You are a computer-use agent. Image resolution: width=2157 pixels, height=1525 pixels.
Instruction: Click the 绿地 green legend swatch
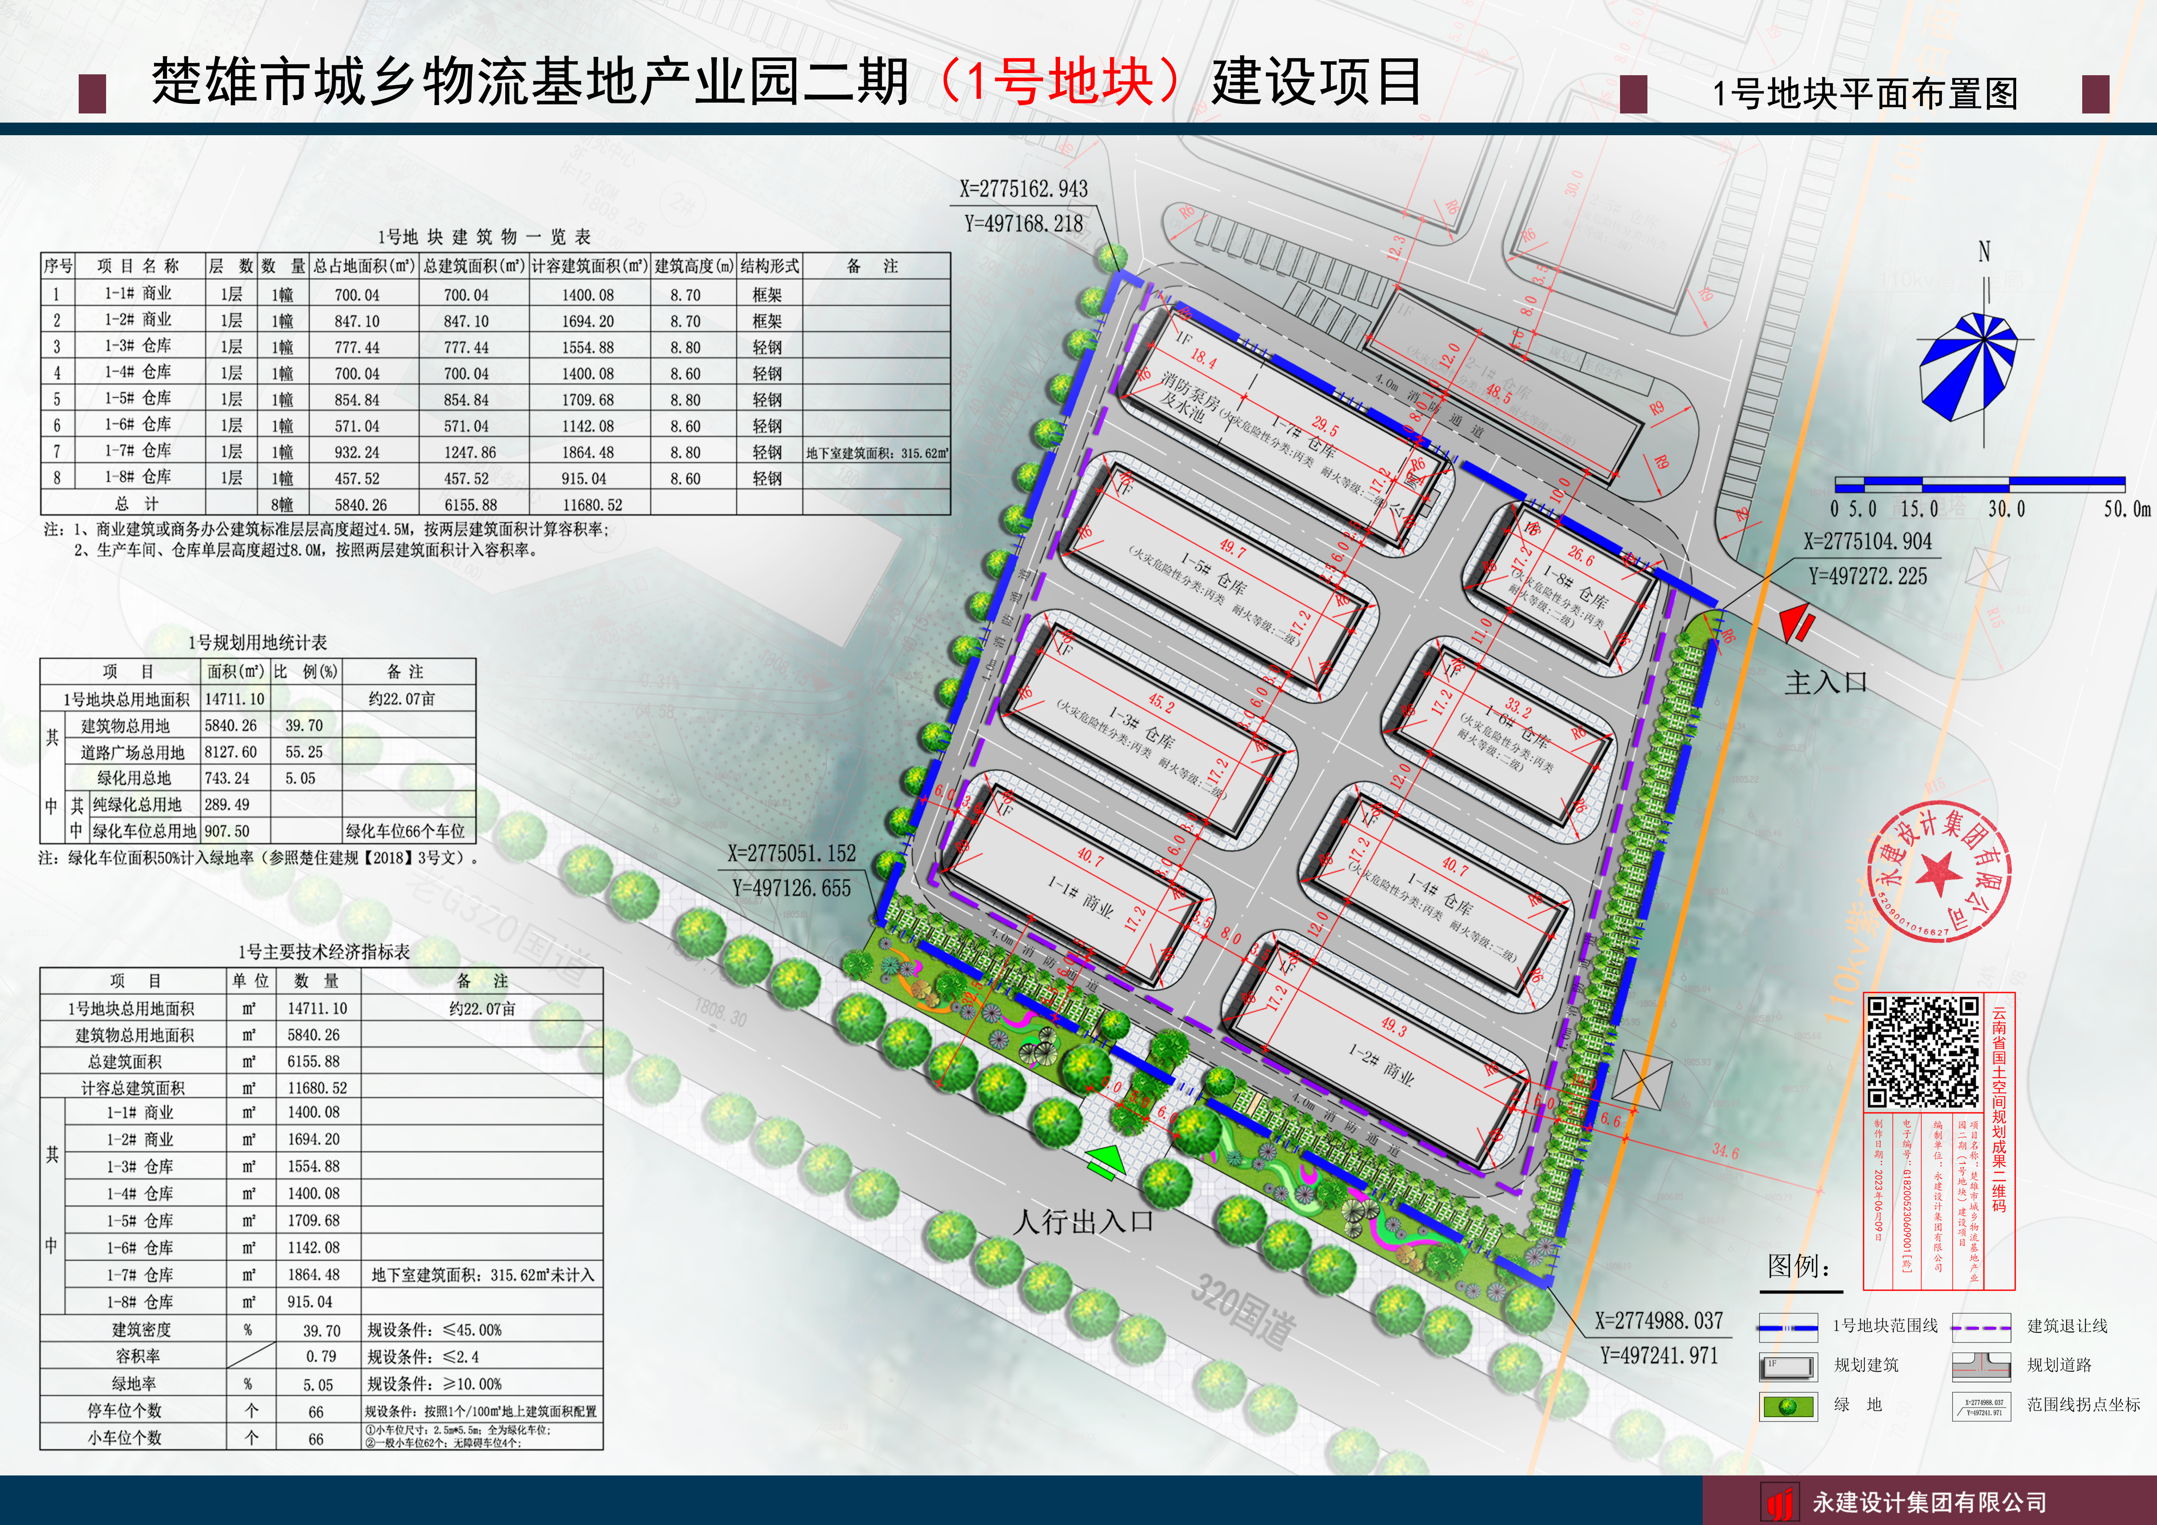tap(1789, 1406)
